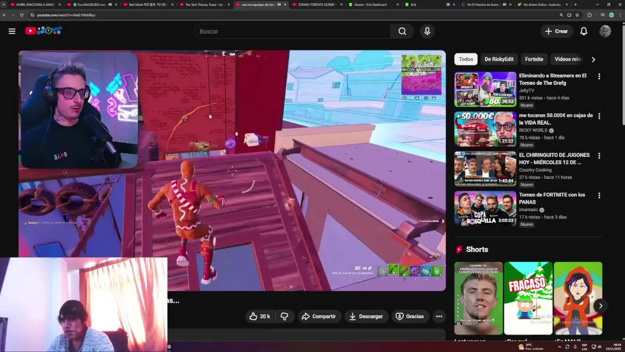Open options menu for Eliminando a Streamers video
Screen dimensions: 625x352
(599, 76)
